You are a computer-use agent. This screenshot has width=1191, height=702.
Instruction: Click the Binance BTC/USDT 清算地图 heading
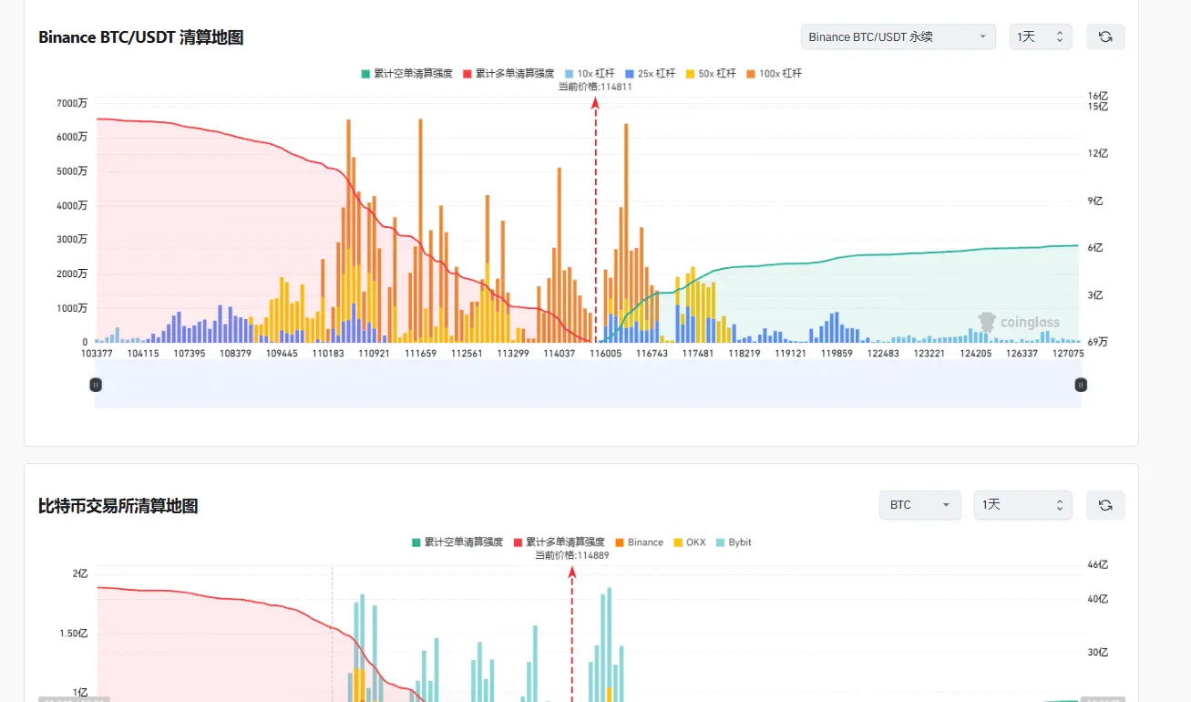pyautogui.click(x=140, y=37)
